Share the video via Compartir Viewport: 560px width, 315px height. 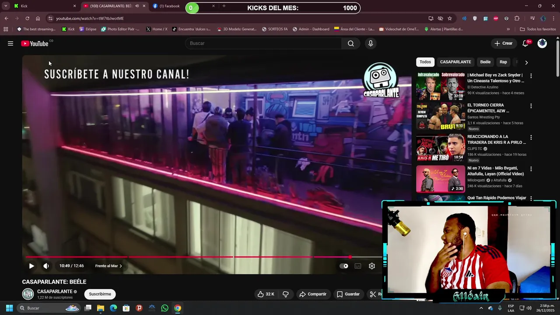point(313,294)
